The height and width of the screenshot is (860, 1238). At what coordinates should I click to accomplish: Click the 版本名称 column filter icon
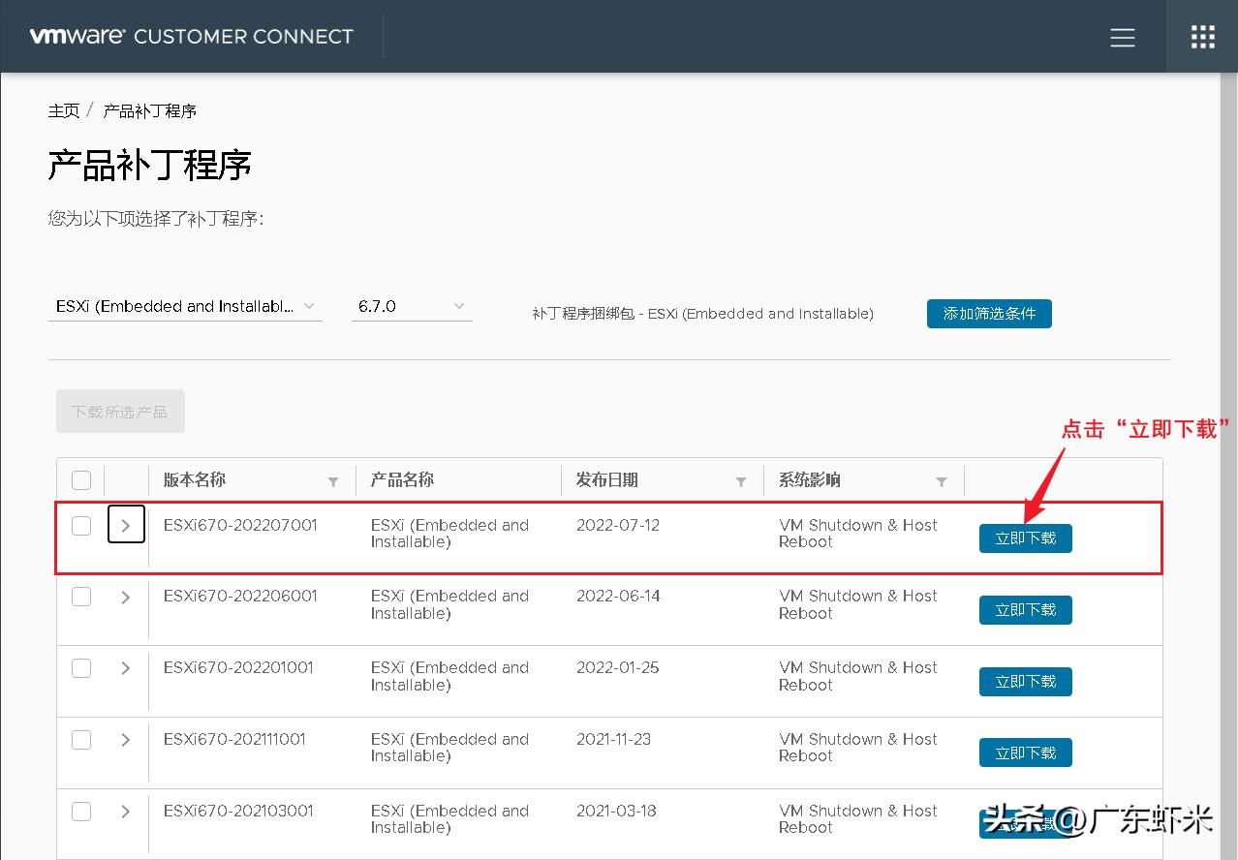click(x=333, y=480)
